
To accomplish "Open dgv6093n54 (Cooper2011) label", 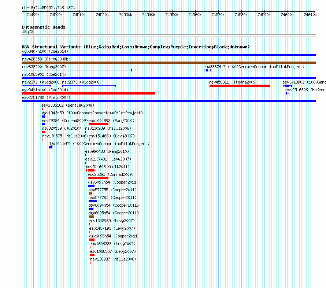I will 113,182.
